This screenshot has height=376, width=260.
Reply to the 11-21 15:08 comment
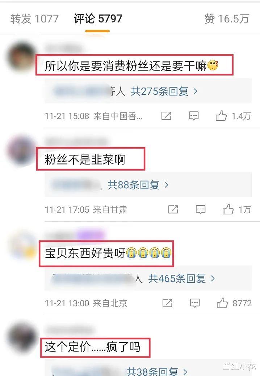[x=193, y=116]
